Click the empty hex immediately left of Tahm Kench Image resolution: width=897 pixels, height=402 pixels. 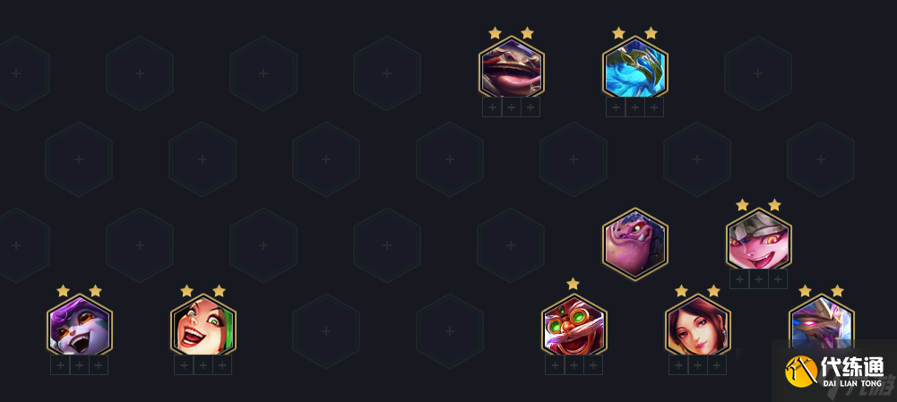[387, 73]
